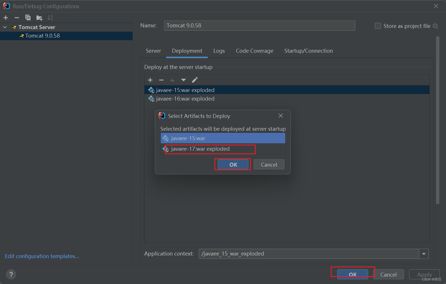Close the Select Artifacts to Deploy dialog
The height and width of the screenshot is (284, 446).
(281, 116)
